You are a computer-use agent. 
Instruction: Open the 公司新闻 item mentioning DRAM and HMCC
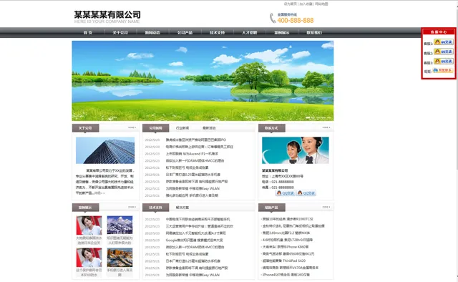pyautogui.click(x=195, y=161)
